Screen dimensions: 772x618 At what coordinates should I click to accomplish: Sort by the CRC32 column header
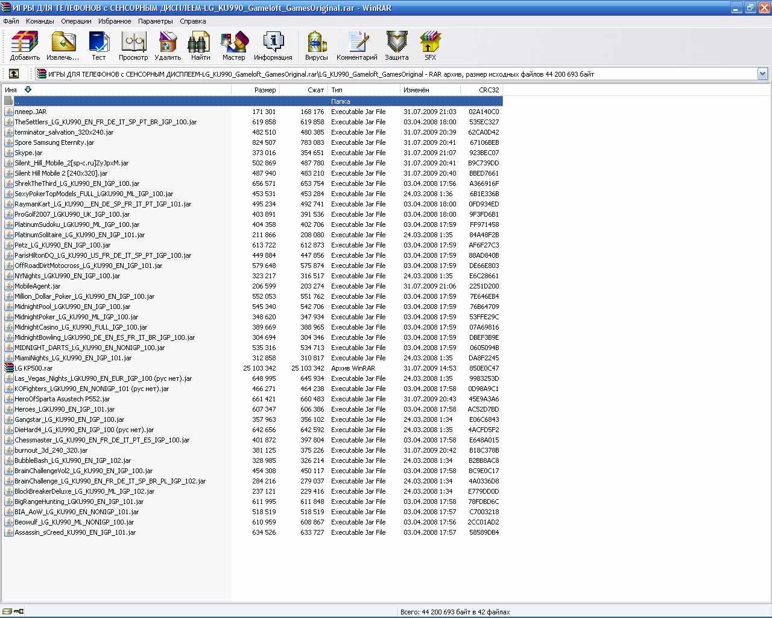coord(481,90)
